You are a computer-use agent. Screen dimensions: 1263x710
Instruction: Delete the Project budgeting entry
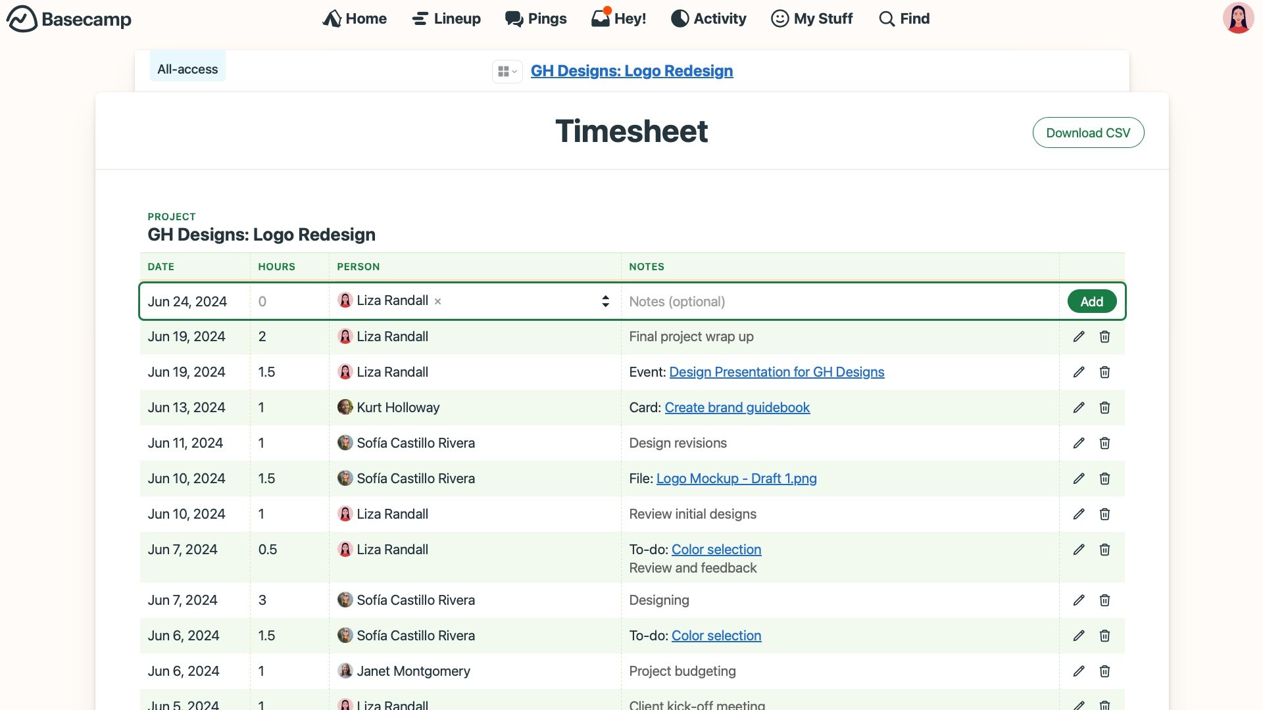(x=1104, y=671)
